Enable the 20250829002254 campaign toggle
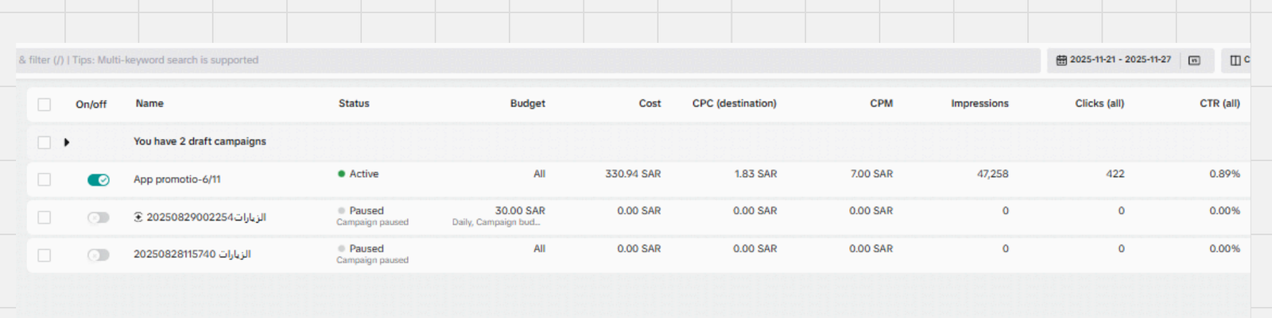 98,217
